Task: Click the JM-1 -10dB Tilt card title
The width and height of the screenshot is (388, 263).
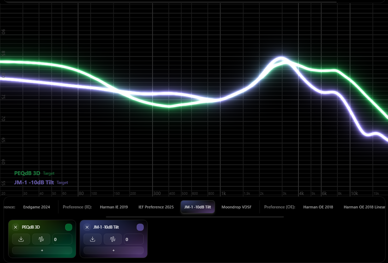Action: (106, 227)
